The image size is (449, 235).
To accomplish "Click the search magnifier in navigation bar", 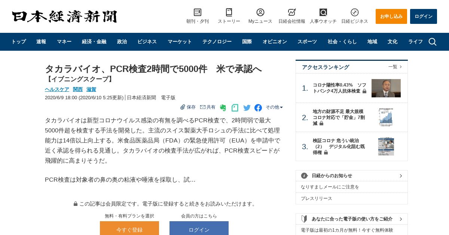I will (433, 42).
